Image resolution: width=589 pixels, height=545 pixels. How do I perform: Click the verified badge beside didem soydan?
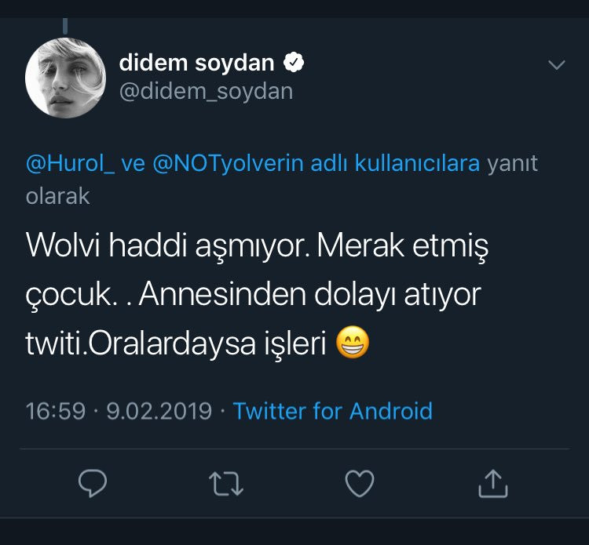pyautogui.click(x=294, y=62)
